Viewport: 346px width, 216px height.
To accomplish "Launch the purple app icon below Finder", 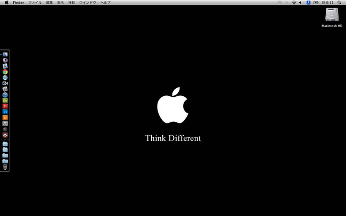I will point(5,60).
